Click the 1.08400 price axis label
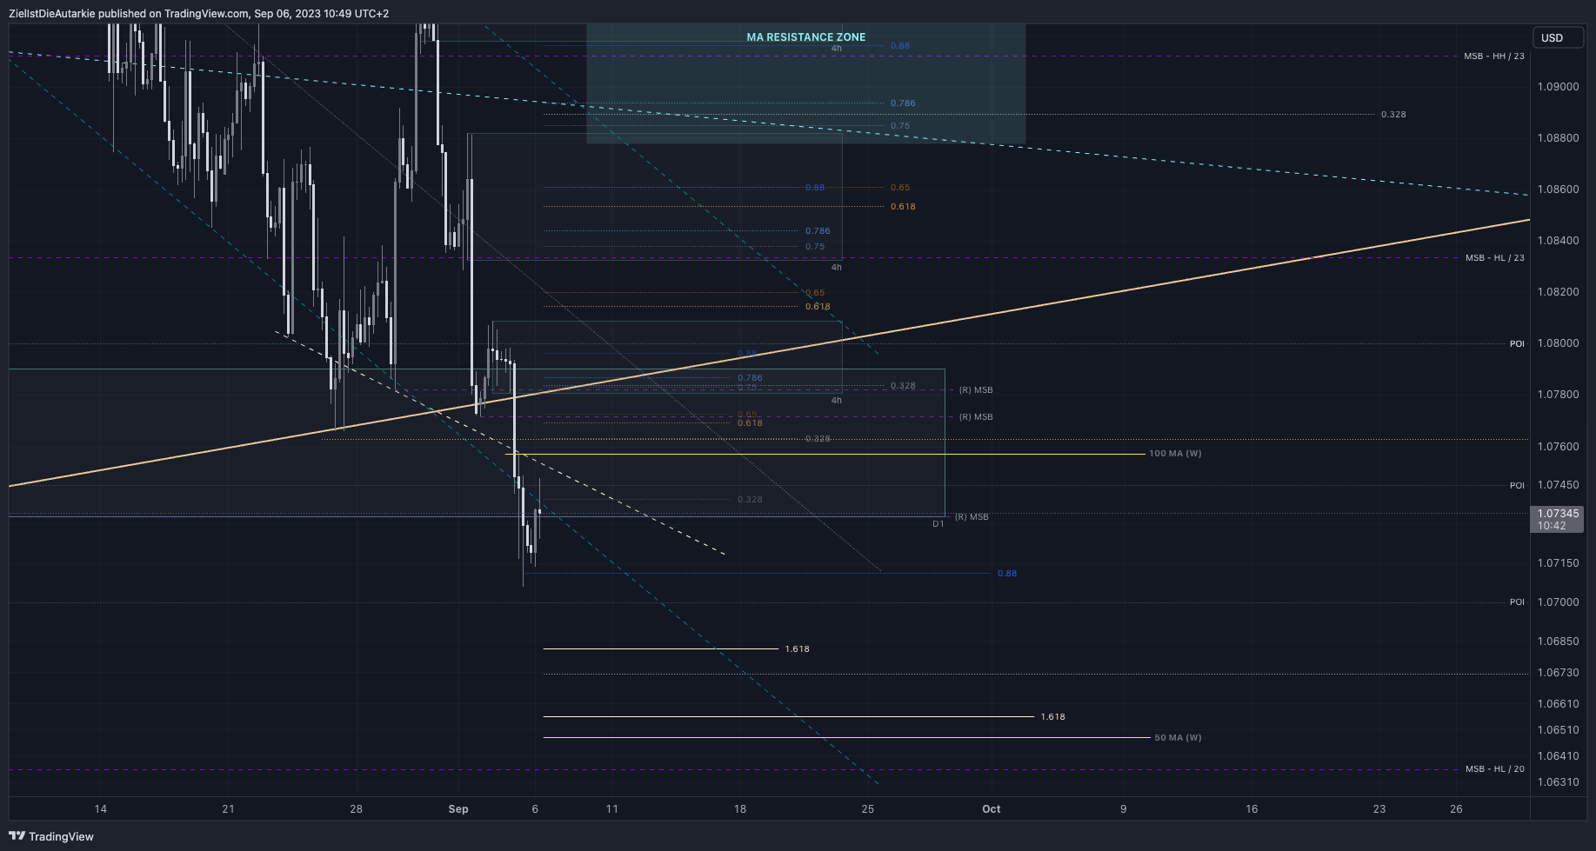This screenshot has width=1596, height=851. (x=1559, y=241)
